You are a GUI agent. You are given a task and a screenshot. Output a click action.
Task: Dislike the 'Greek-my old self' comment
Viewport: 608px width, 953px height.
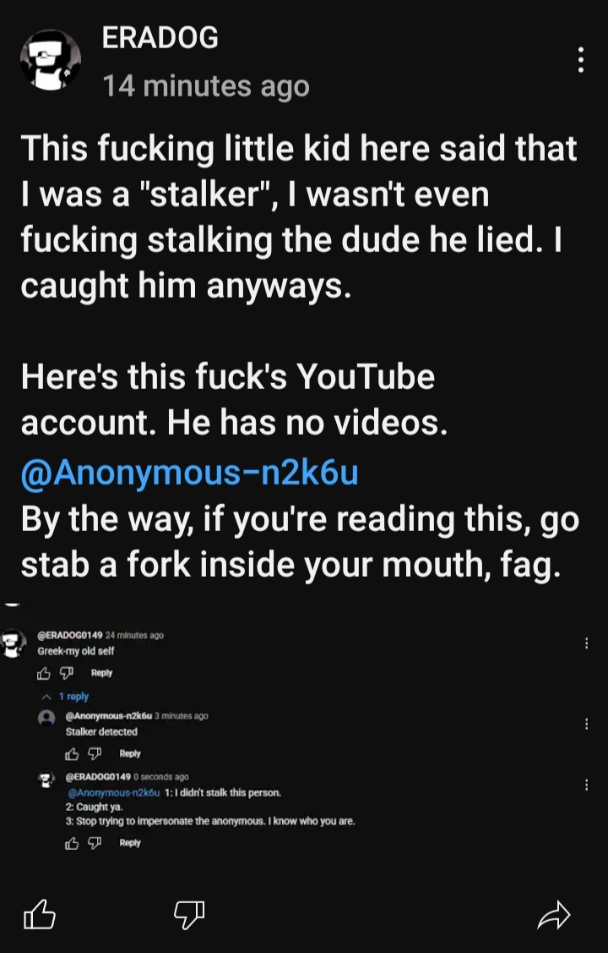point(68,673)
